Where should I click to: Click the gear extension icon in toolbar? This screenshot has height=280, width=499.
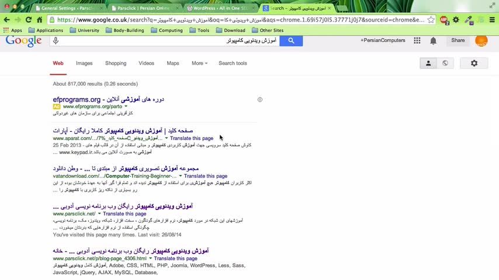(456, 20)
